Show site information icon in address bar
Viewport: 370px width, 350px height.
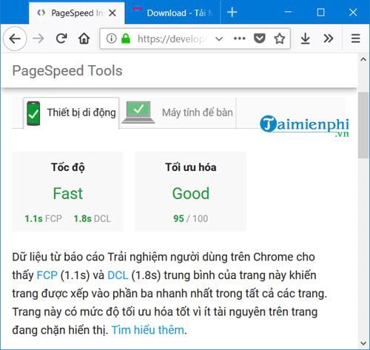[111, 38]
